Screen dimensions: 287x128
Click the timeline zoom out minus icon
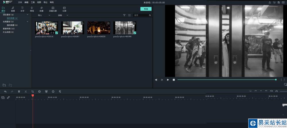[277, 91]
